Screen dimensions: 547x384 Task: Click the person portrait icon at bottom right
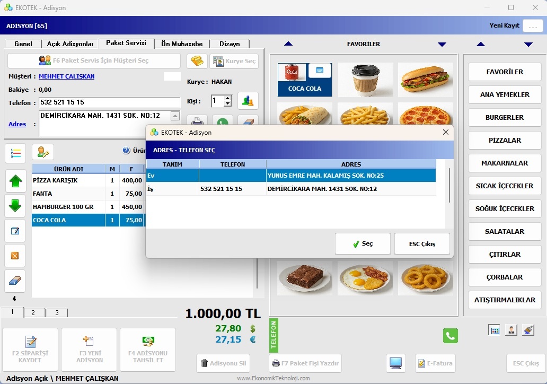[511, 330]
